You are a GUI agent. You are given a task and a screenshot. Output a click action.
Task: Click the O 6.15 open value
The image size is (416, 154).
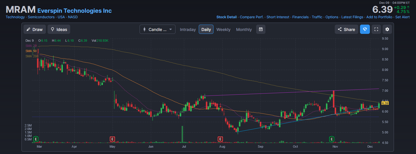[x=43, y=41]
